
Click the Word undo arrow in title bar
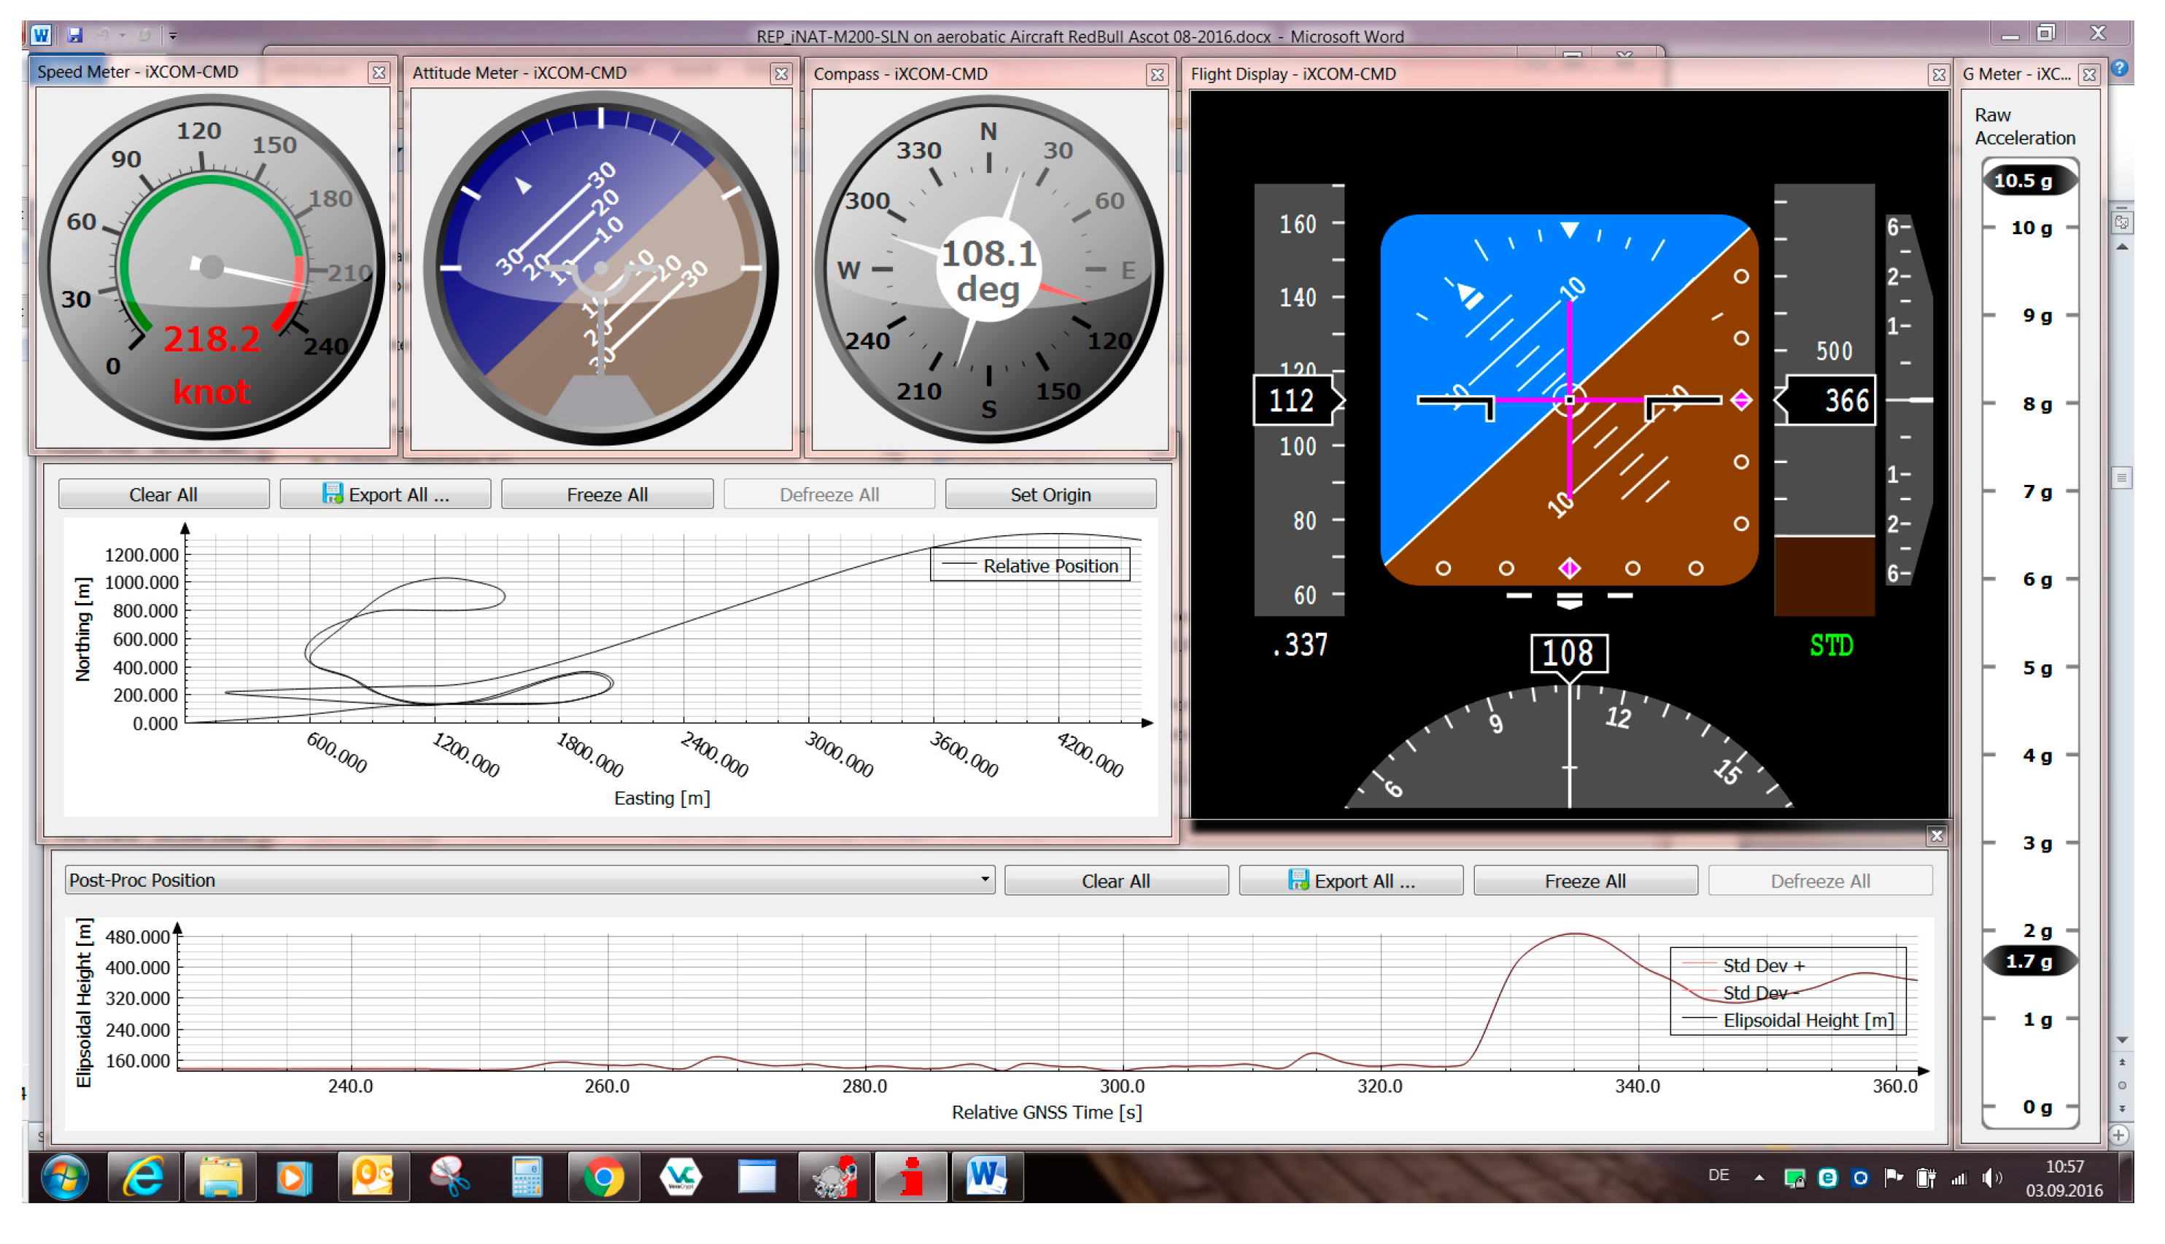(x=104, y=35)
